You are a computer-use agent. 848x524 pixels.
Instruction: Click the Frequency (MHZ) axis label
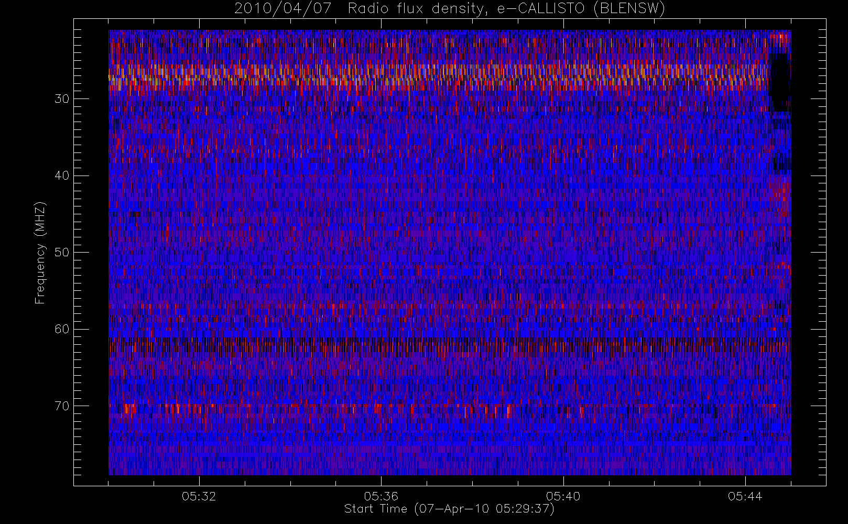coord(40,253)
